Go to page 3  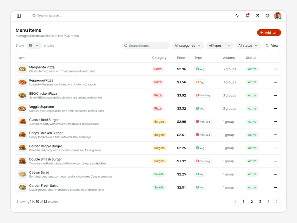260,202
